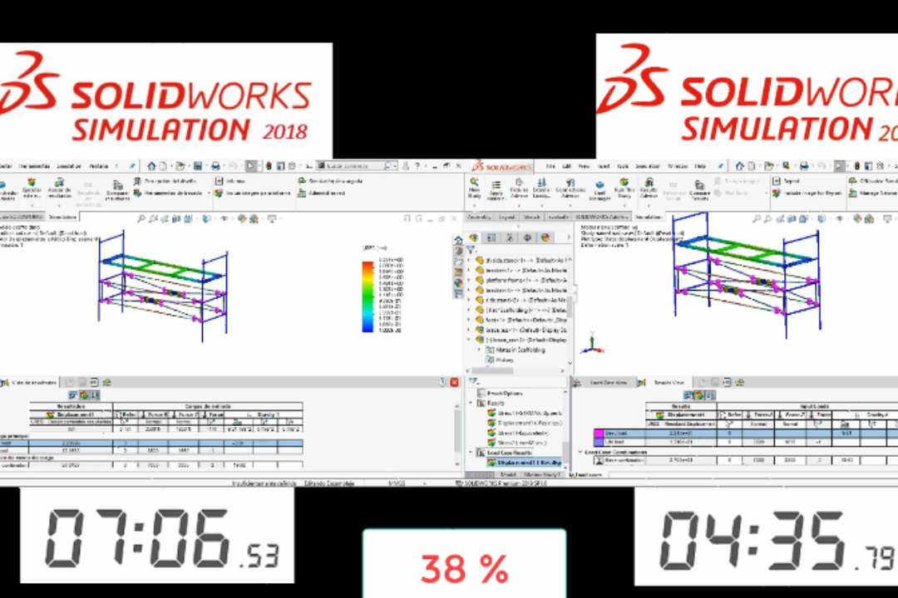Open the Tools menu in the 2019 window
This screenshot has height=598, width=898.
(x=623, y=166)
